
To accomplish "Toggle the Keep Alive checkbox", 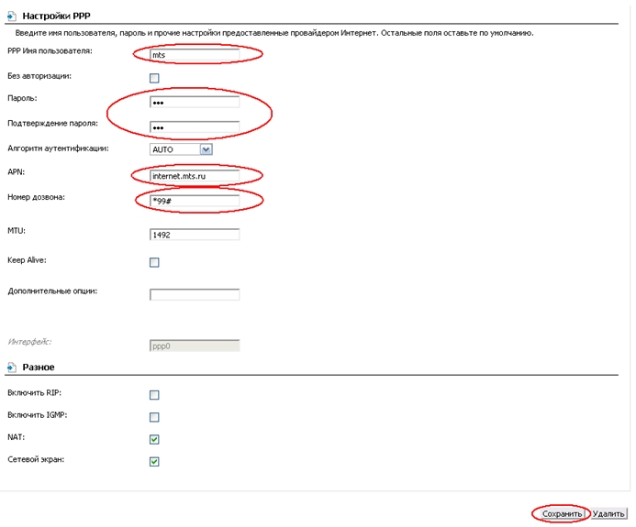I will pyautogui.click(x=154, y=262).
